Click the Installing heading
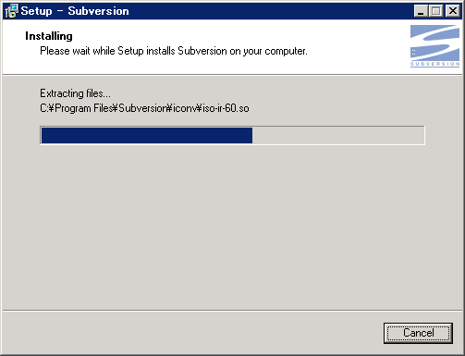The image size is (465, 356). pos(49,36)
